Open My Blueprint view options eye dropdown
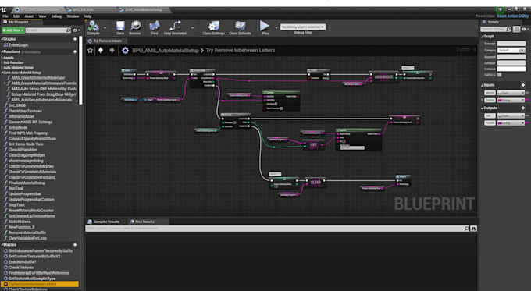Image resolution: width=531 pixels, height=291 pixels. [x=77, y=30]
